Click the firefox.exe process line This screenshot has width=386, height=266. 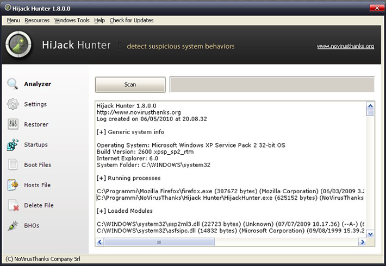(x=231, y=191)
